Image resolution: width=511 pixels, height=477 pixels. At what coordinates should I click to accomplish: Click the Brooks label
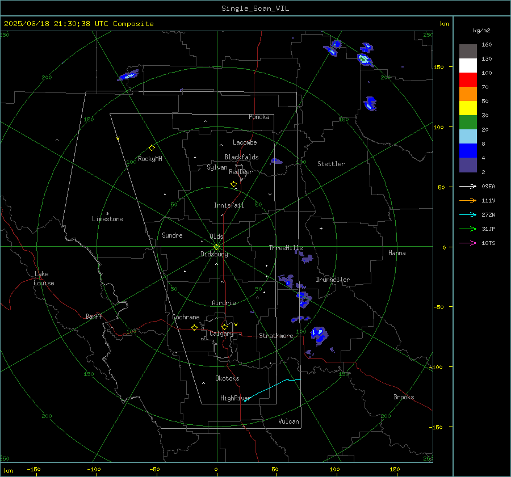[x=404, y=397]
